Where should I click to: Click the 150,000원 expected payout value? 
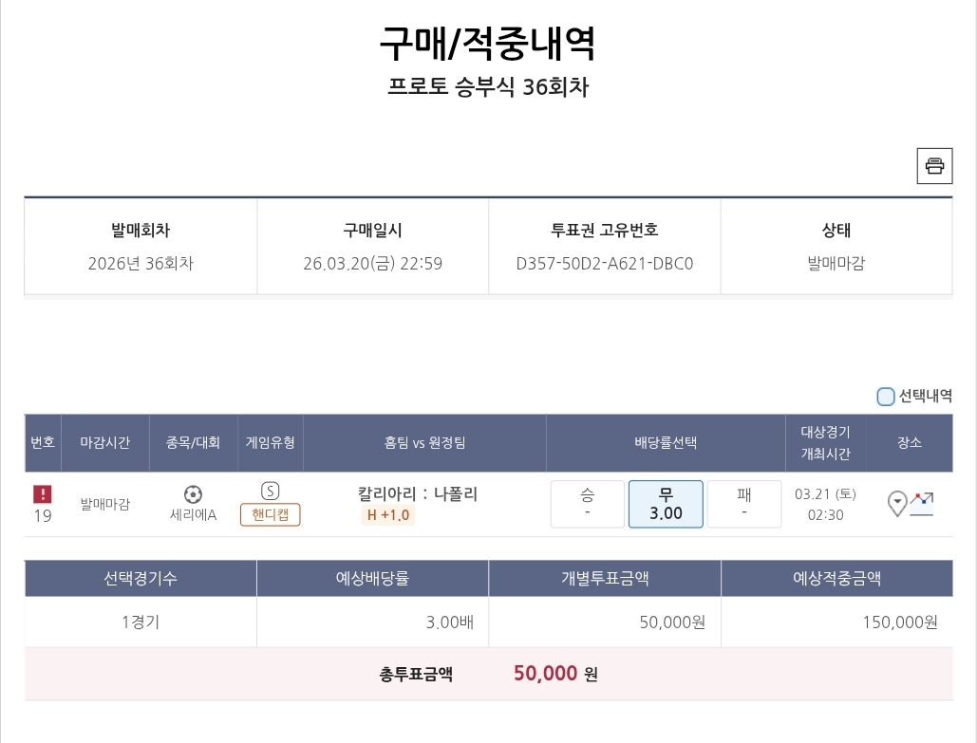click(x=900, y=622)
